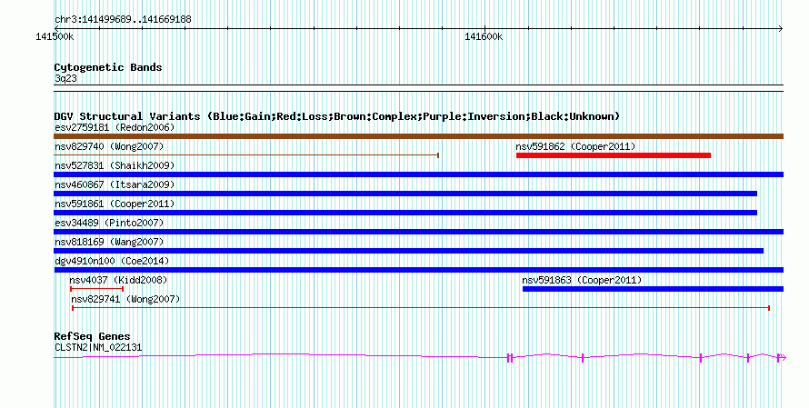Click the magenta CLSTN2 gene track line
Viewport: 809px width, 408px height.
[x=419, y=357]
